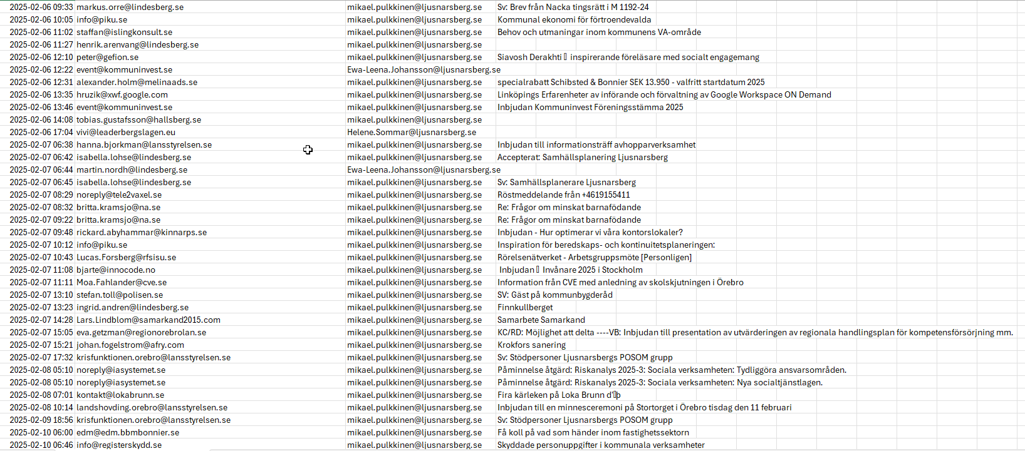
Task: Select sender vivi@leaderbergslagen.eu
Action: pos(126,132)
